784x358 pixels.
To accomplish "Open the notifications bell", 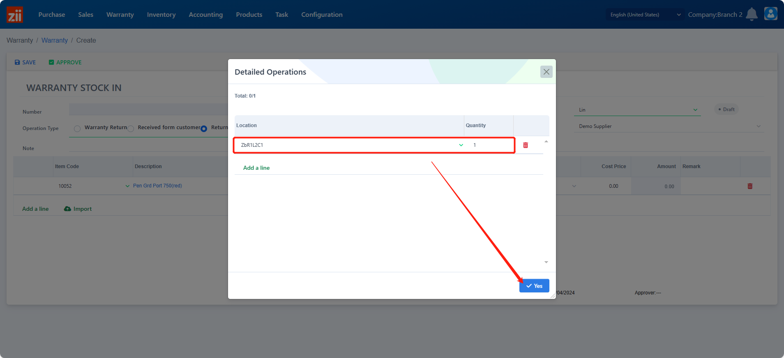I will pyautogui.click(x=752, y=14).
